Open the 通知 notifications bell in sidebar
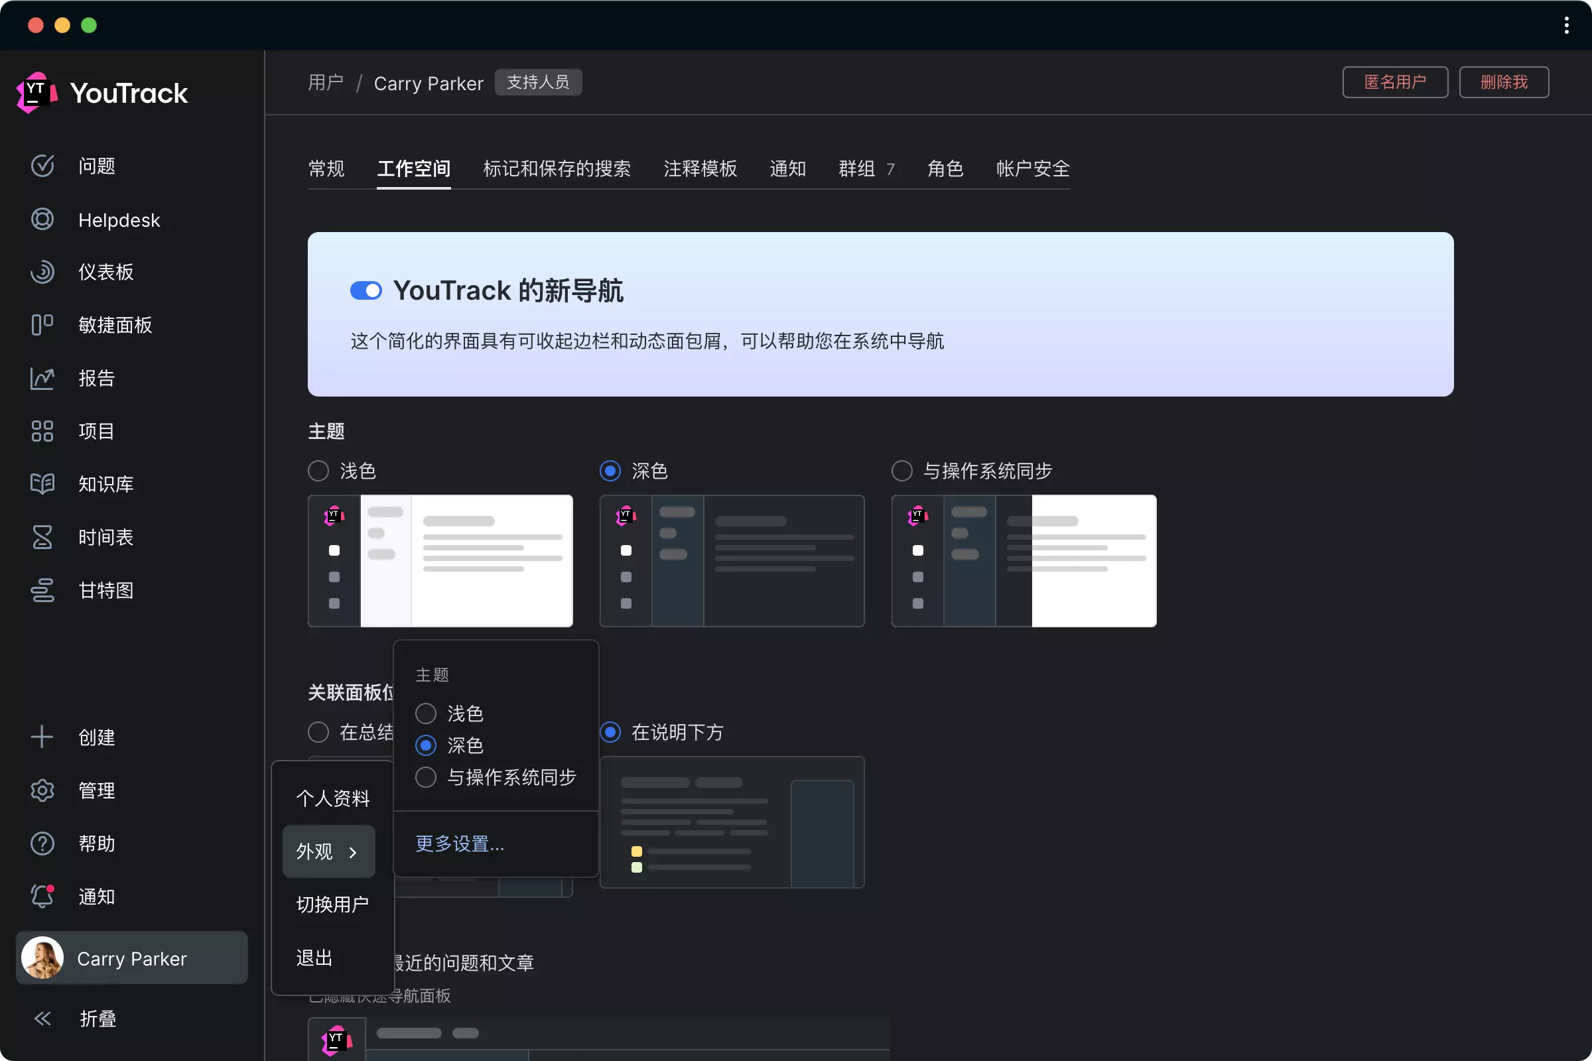Image resolution: width=1592 pixels, height=1061 pixels. 42,896
